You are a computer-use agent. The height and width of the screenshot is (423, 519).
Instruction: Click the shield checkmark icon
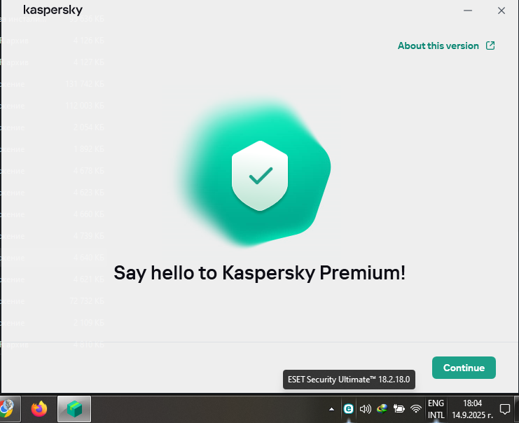(260, 175)
